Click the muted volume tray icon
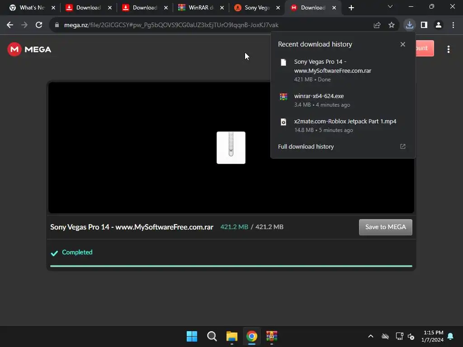 pos(411,336)
